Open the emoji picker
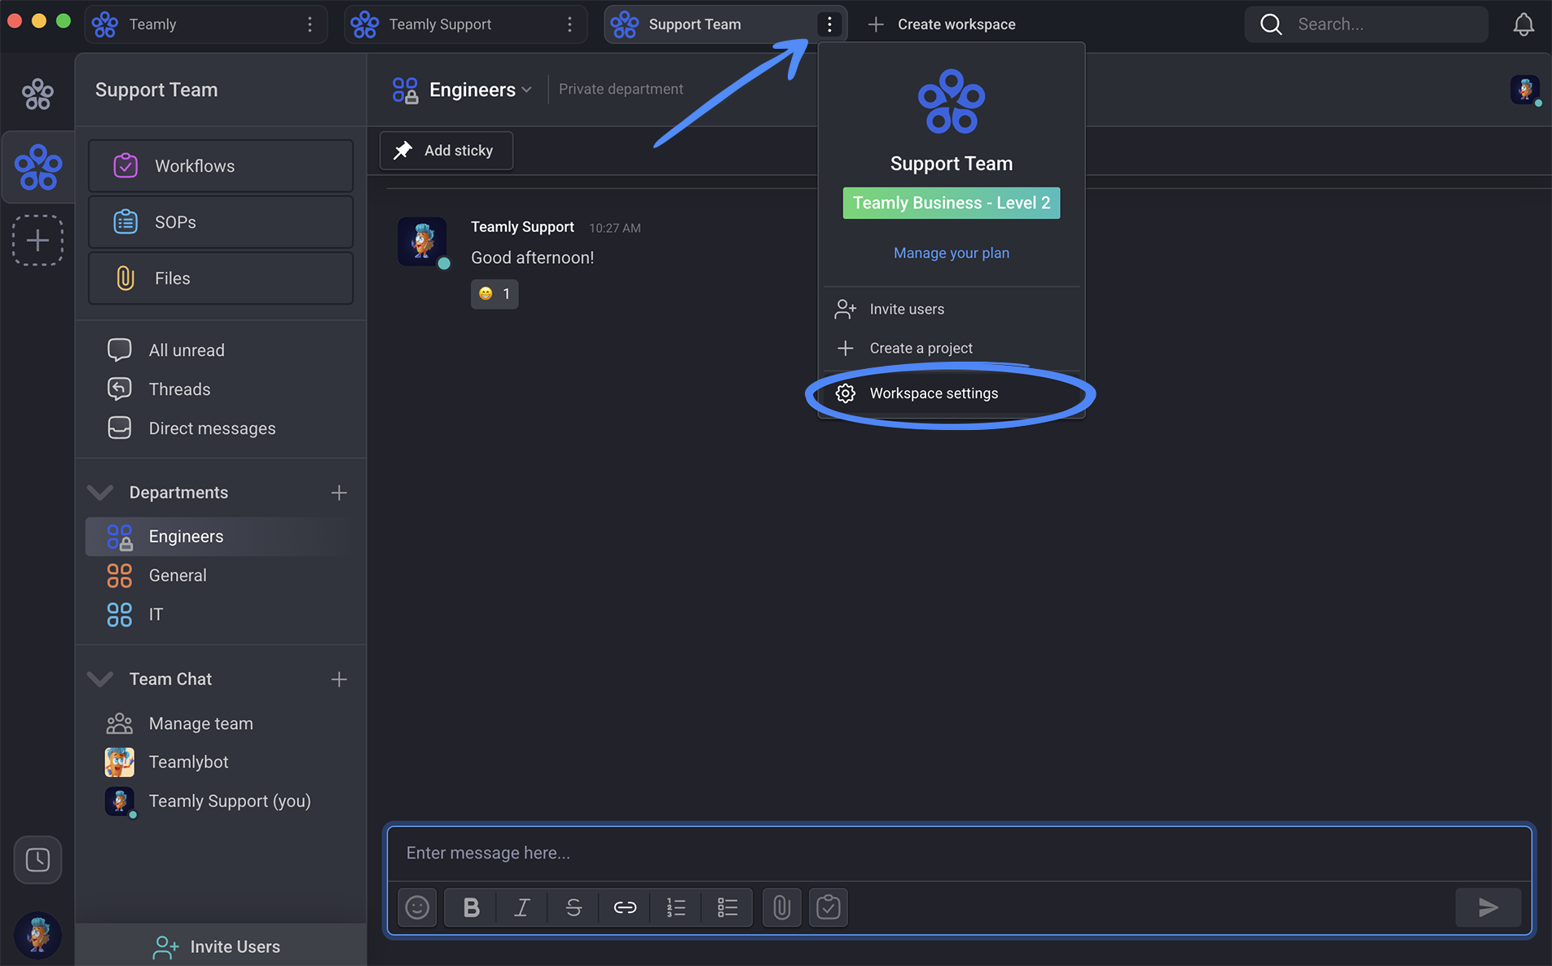The width and height of the screenshot is (1552, 966). pyautogui.click(x=417, y=907)
